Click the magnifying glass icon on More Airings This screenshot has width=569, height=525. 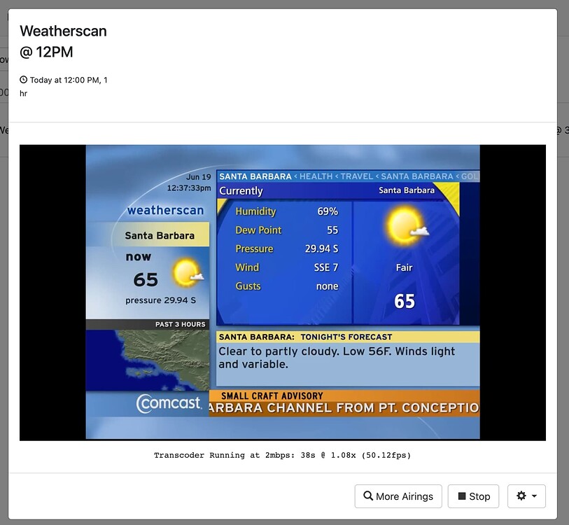click(x=369, y=496)
